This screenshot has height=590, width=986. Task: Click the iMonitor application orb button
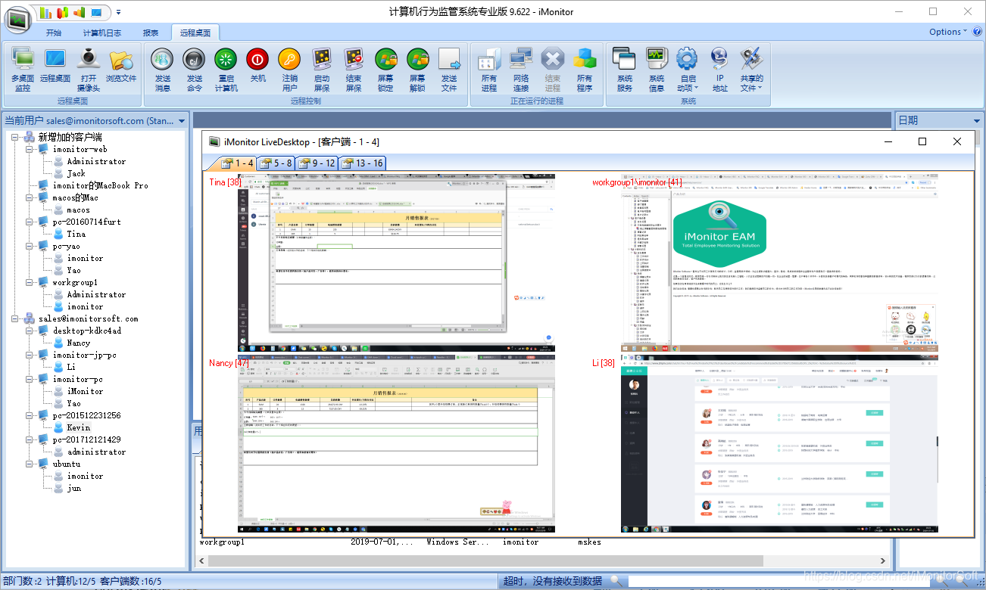click(17, 20)
